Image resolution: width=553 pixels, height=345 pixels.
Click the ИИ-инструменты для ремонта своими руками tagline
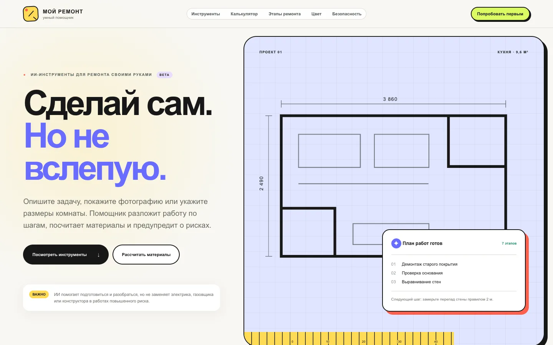coord(91,75)
